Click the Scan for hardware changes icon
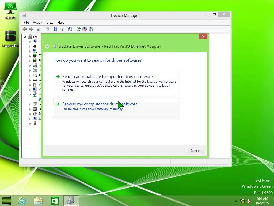The image size is (274, 206). (x=70, y=29)
